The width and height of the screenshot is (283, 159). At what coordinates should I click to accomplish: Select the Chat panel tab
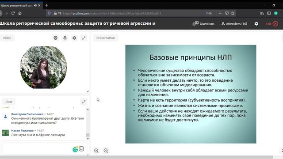(x=9, y=102)
